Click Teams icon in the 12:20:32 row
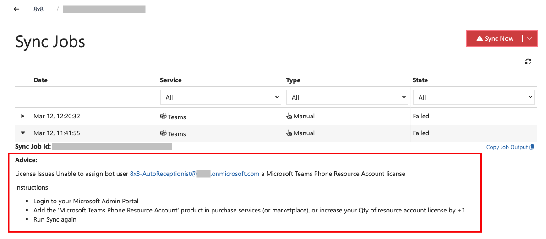The width and height of the screenshot is (546, 239). tap(163, 117)
